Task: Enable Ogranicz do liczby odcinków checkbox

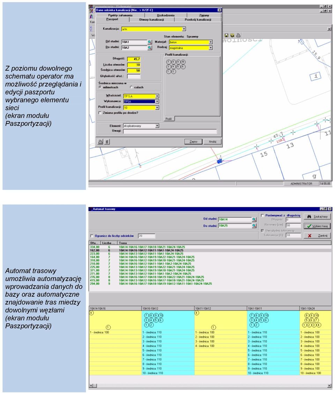Action: pos(92,236)
